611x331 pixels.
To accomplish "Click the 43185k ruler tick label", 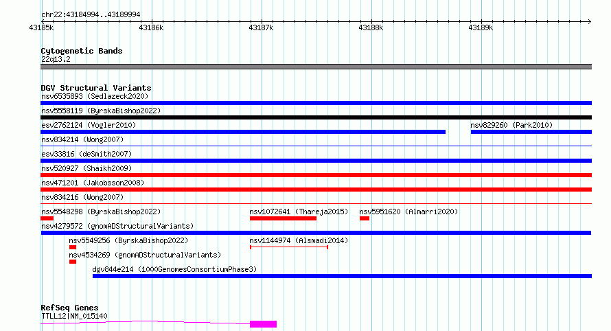I will point(41,27).
